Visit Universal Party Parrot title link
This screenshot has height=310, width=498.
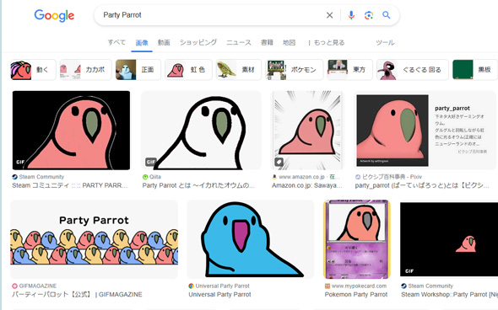point(219,295)
